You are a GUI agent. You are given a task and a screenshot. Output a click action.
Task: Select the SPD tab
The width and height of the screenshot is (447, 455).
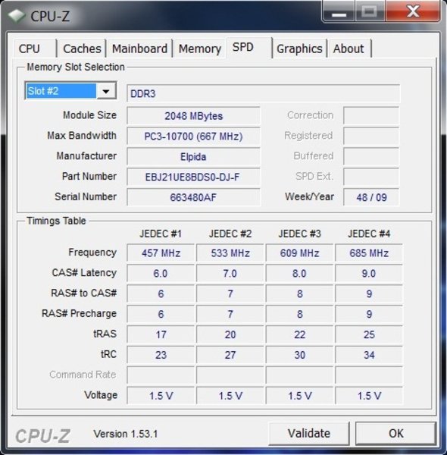[249, 47]
